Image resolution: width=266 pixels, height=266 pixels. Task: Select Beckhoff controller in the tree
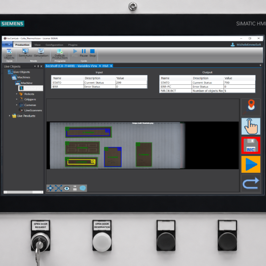(31, 88)
